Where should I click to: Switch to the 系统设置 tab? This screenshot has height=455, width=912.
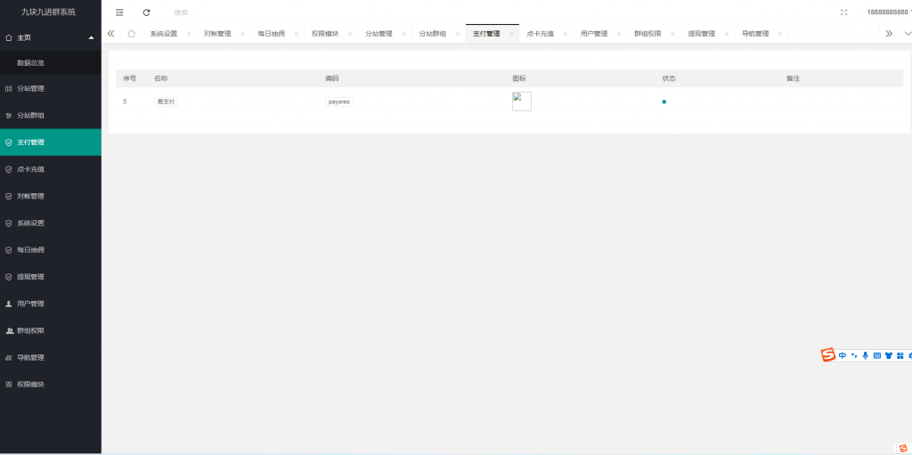tap(164, 34)
